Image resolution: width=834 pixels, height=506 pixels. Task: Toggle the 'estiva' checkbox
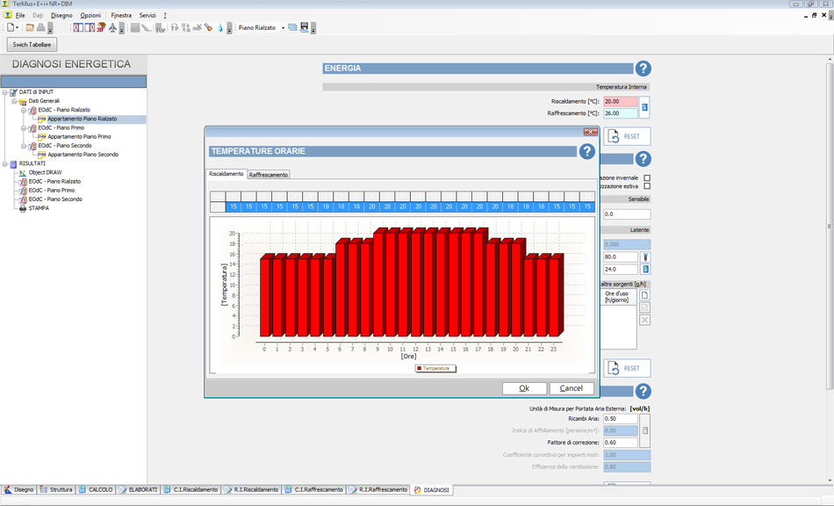[x=647, y=186]
